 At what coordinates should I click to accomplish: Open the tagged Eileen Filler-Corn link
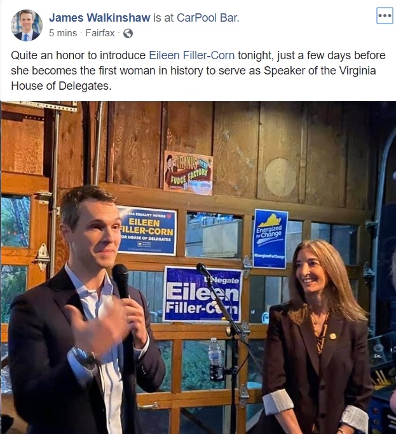click(191, 55)
